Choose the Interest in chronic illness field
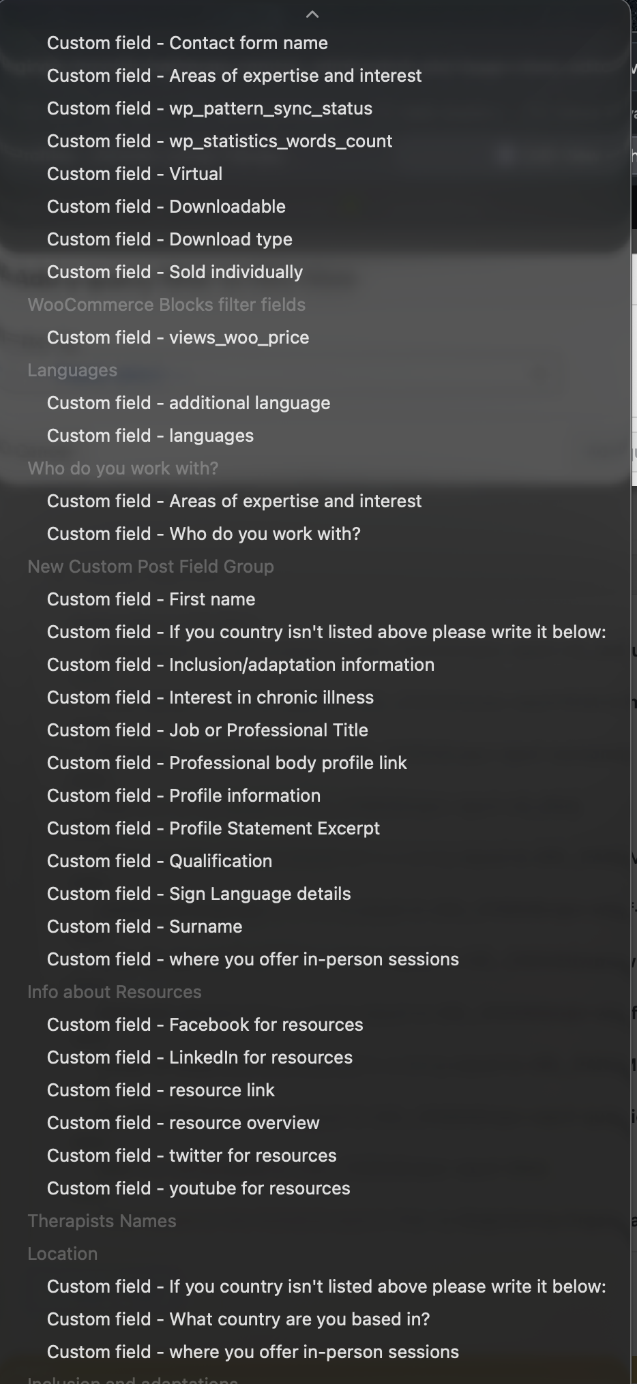 click(210, 697)
